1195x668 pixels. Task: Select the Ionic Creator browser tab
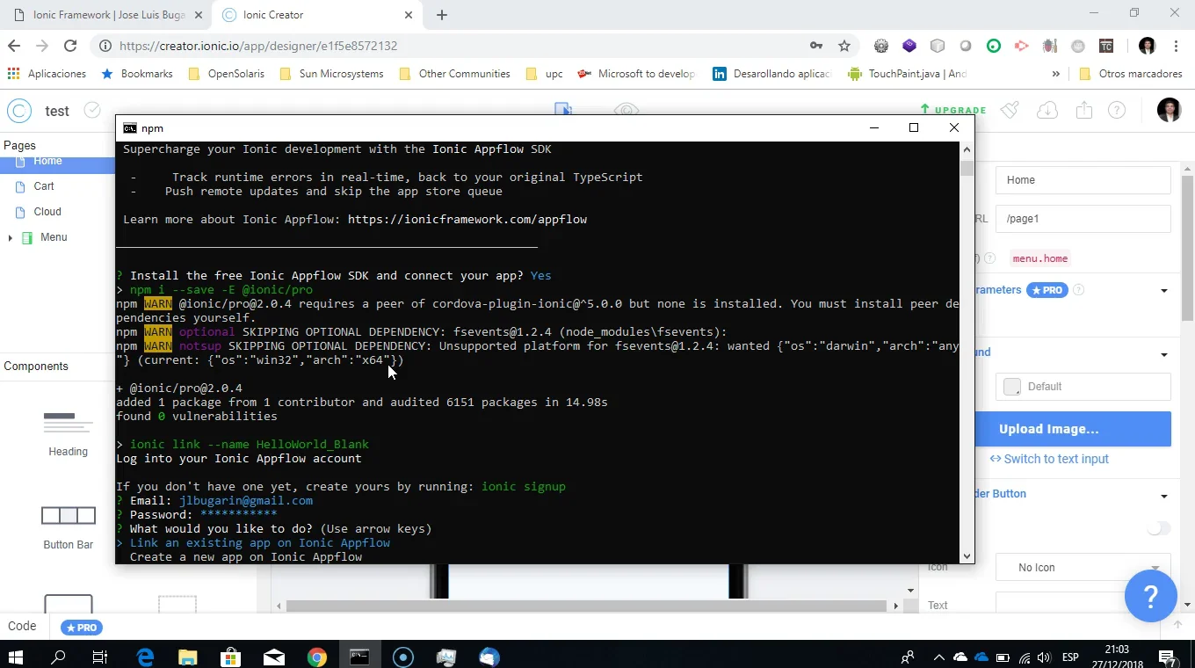318,15
